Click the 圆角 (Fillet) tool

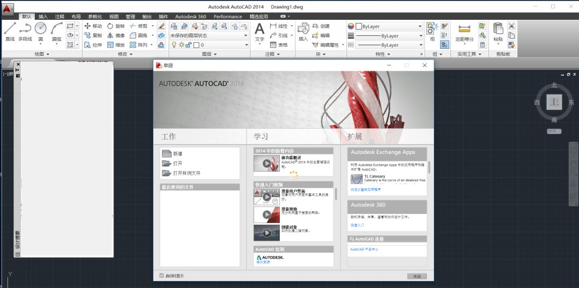coord(139,35)
